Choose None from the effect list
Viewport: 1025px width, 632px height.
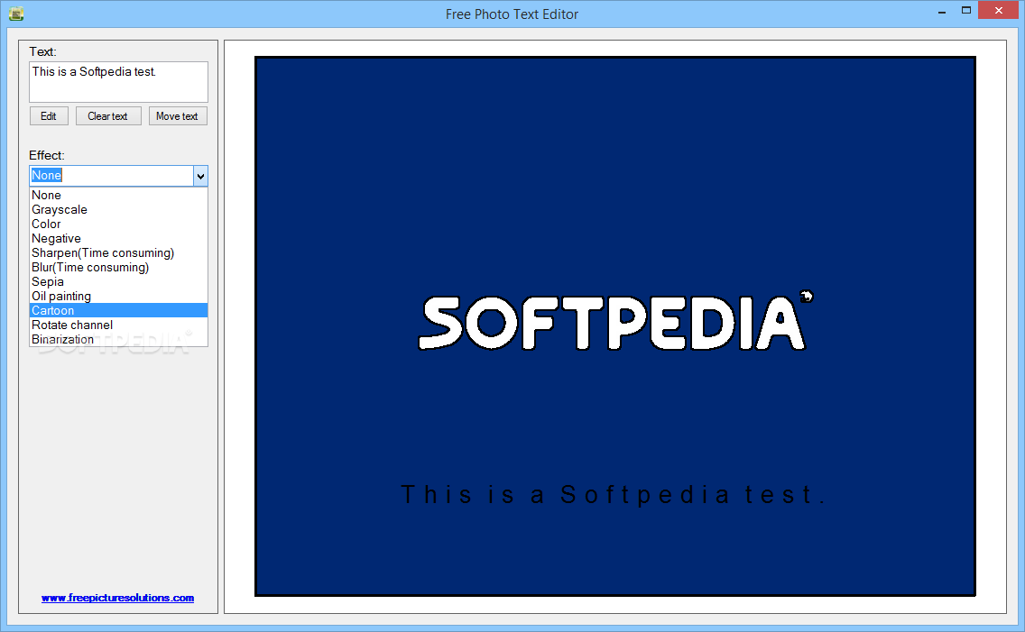click(118, 196)
